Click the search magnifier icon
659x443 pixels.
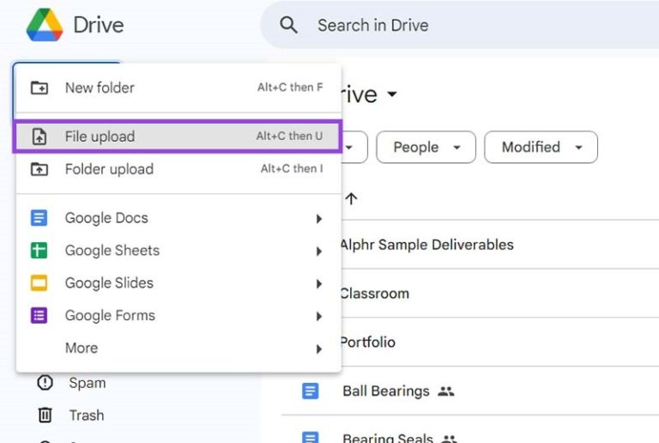pos(288,25)
